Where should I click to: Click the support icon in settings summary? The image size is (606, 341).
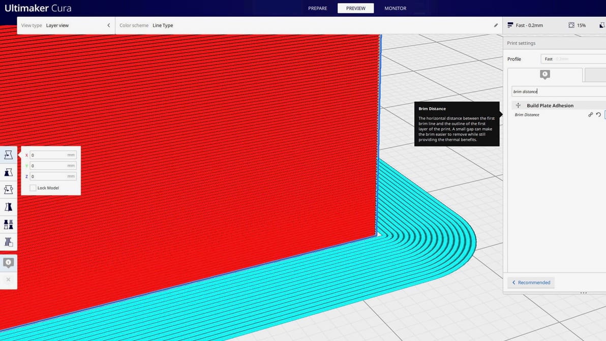(x=602, y=25)
